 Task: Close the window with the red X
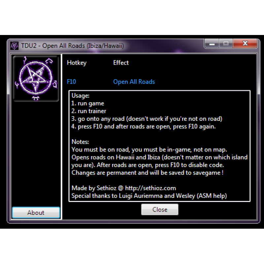pos(245,44)
